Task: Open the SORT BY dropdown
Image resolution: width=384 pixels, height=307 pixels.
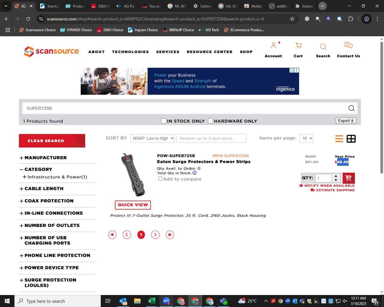Action: [x=152, y=138]
